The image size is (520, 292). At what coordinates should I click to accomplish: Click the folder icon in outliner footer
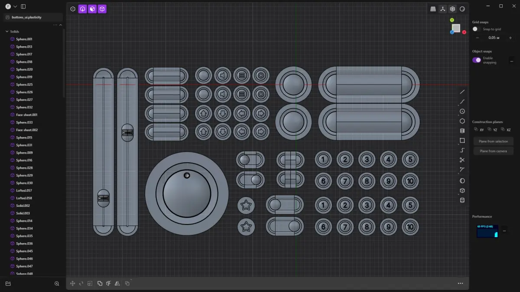pyautogui.click(x=8, y=284)
